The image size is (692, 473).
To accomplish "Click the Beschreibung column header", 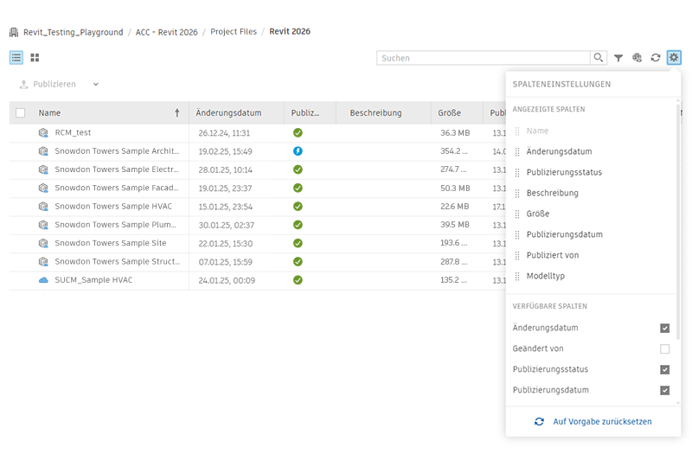I will (375, 113).
